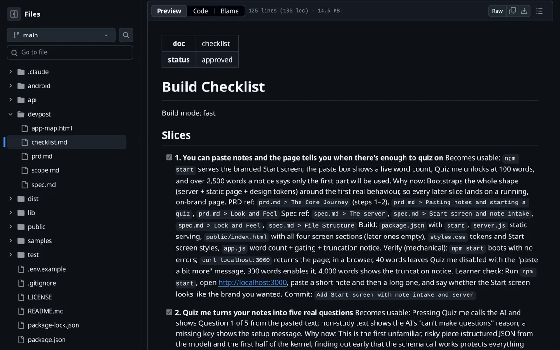Click the 'checklist' doc table cell
The image size is (560, 350).
coord(217,43)
